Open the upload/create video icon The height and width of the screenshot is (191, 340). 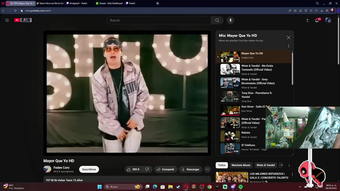pos(308,20)
